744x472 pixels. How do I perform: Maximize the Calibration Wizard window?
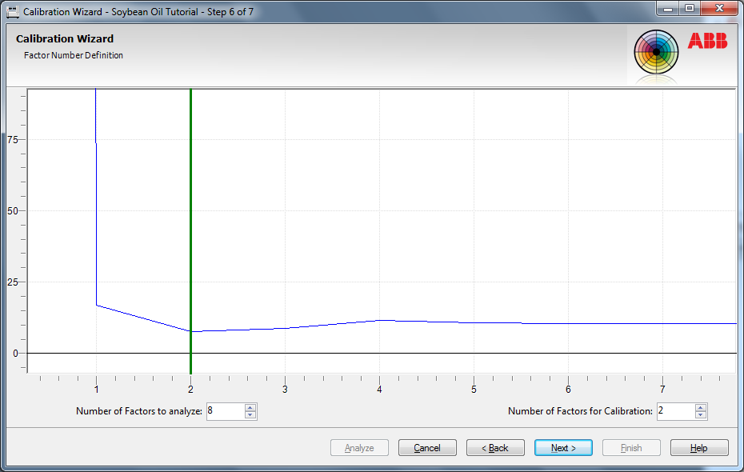click(x=689, y=8)
